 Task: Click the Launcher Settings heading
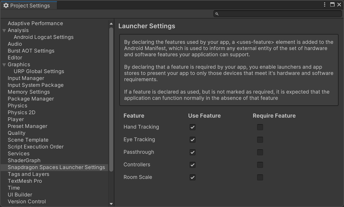(147, 26)
